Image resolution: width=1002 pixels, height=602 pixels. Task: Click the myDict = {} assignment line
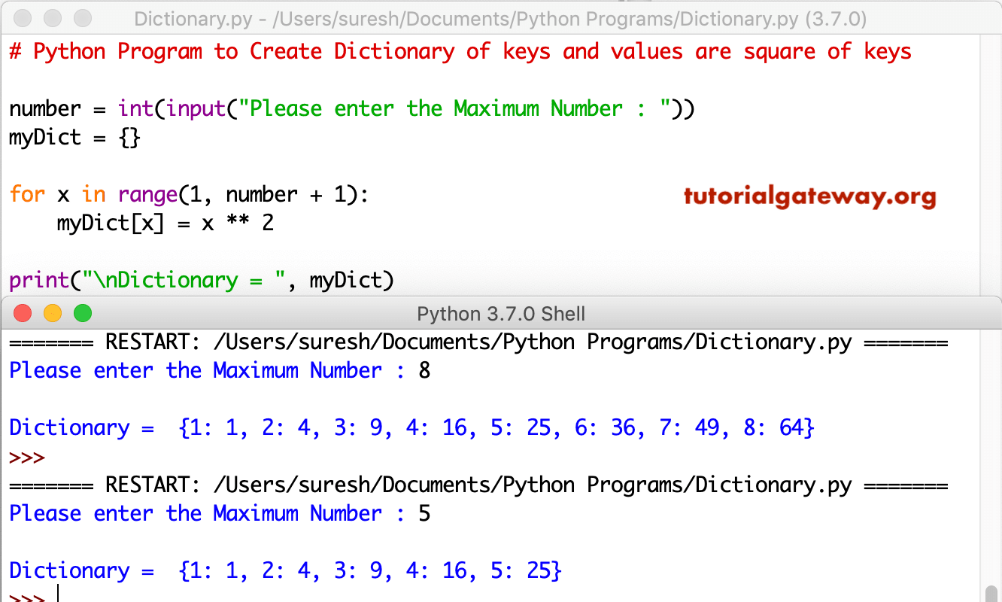(74, 137)
